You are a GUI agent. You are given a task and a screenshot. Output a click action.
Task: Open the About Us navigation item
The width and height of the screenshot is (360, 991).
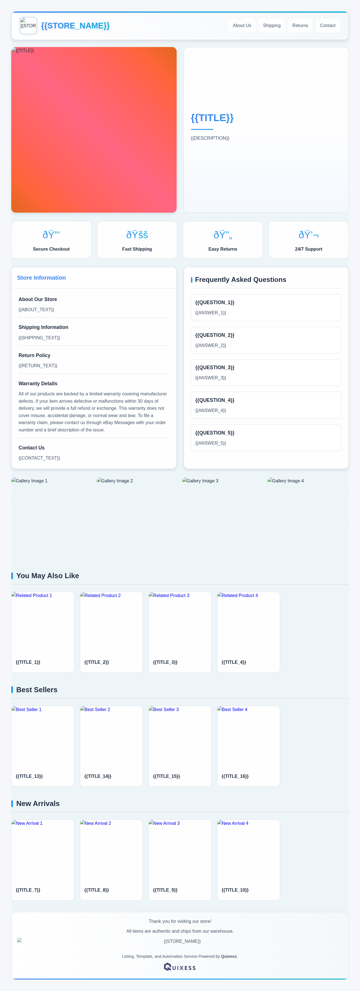click(x=242, y=25)
